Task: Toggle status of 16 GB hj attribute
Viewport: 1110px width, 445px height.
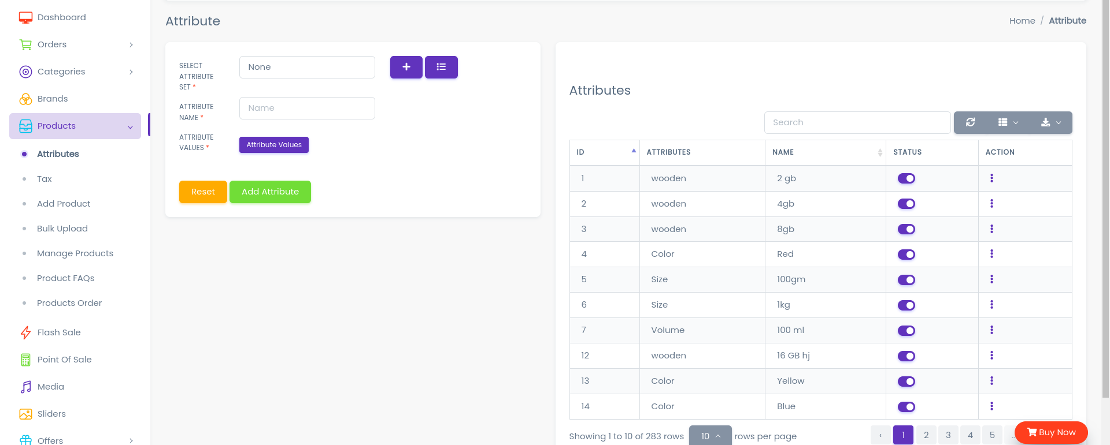Action: [x=906, y=356]
